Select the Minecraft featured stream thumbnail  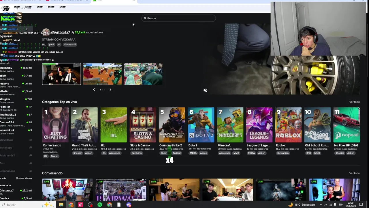pyautogui.click(x=102, y=74)
